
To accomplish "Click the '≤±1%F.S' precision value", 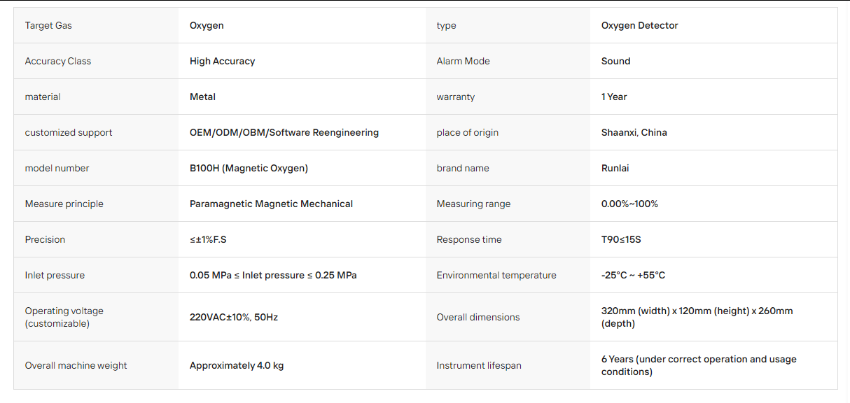I will pos(208,240).
